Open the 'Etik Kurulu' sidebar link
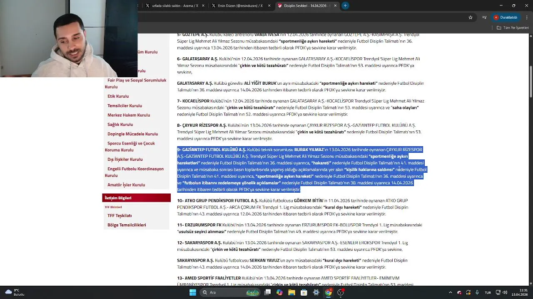This screenshot has width=533, height=299. point(118,96)
